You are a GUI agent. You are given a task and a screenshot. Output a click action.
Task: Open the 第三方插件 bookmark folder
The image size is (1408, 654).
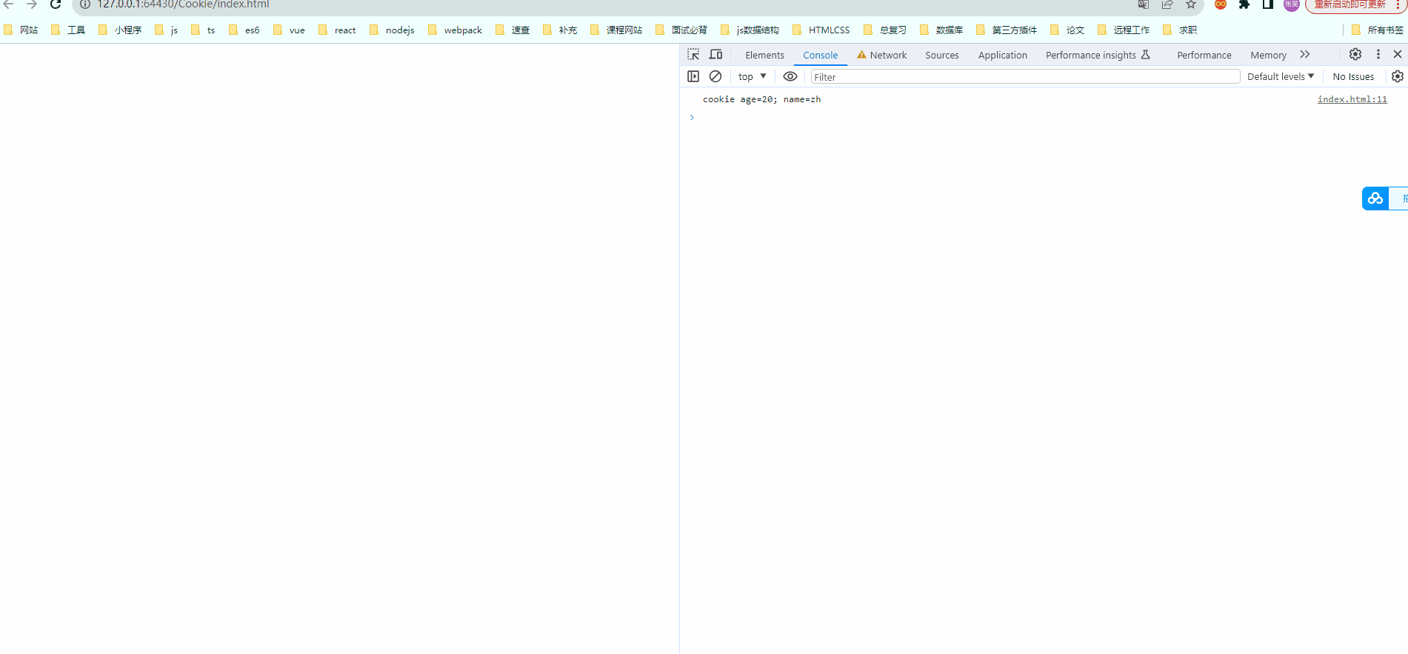[x=1007, y=30]
